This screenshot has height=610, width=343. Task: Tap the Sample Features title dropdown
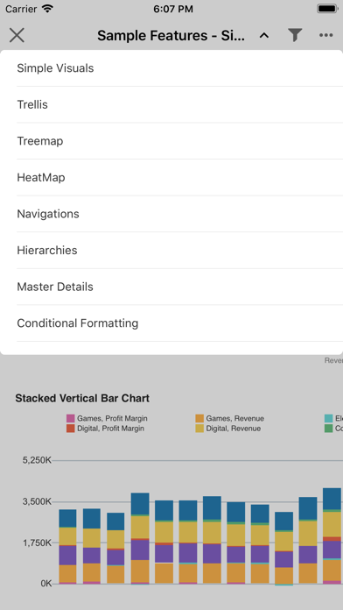[x=171, y=35]
